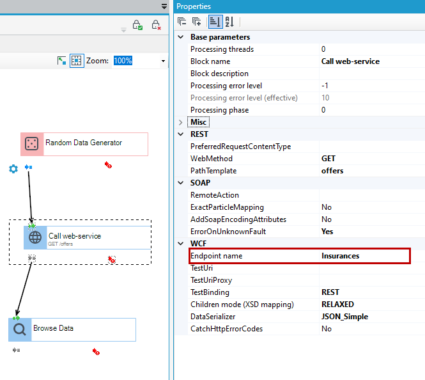Click the lock with green checkmark icon

[x=137, y=25]
